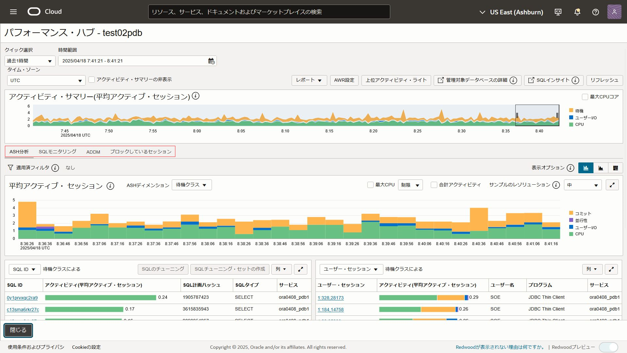Screen dimensions: 627x353
Task: Check the 合計アクティビティ checkbox
Action: click(x=434, y=185)
